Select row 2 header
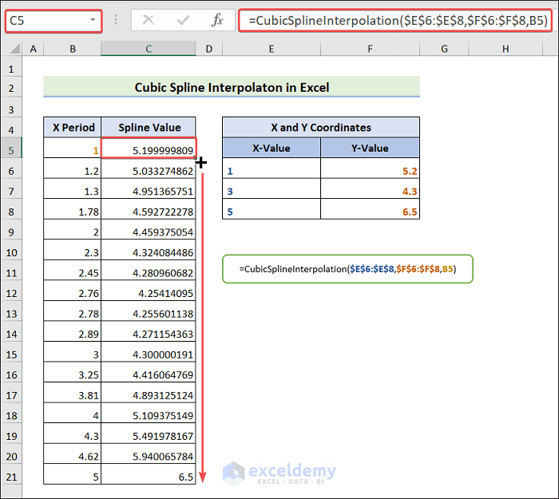The width and height of the screenshot is (559, 499). click(x=11, y=88)
